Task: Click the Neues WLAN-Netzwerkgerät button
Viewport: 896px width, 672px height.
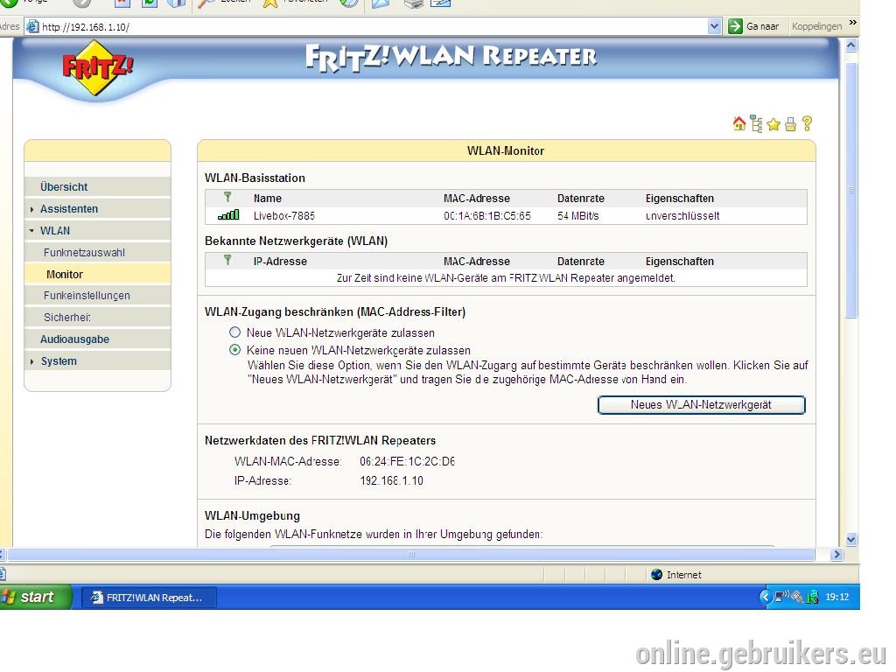Action: pyautogui.click(x=701, y=404)
